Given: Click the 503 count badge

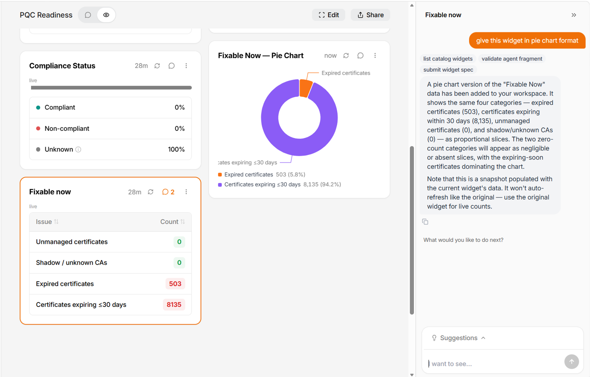Looking at the screenshot, I should coord(175,284).
